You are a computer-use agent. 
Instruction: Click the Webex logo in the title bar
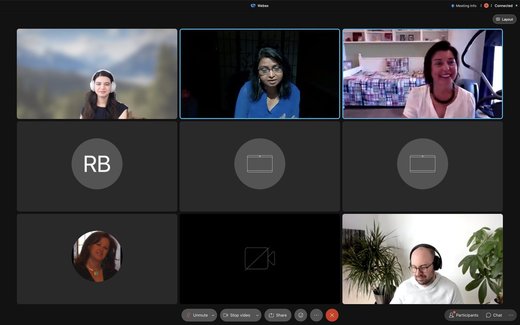point(253,6)
